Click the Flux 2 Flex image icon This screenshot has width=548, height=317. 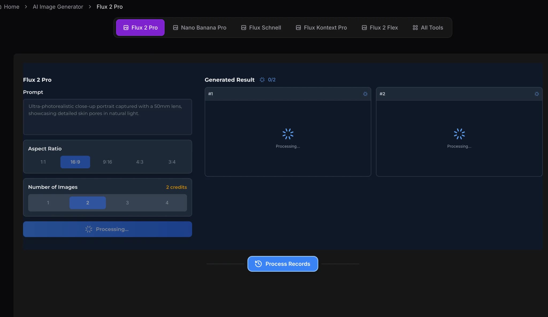364,27
